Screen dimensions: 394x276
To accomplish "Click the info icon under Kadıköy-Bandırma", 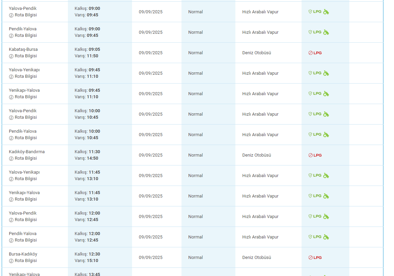I will pyautogui.click(x=11, y=158).
